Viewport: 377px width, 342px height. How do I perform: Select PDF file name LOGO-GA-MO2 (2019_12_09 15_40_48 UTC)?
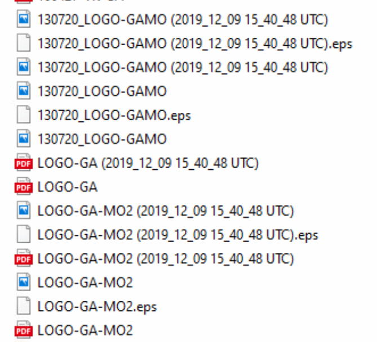click(166, 258)
